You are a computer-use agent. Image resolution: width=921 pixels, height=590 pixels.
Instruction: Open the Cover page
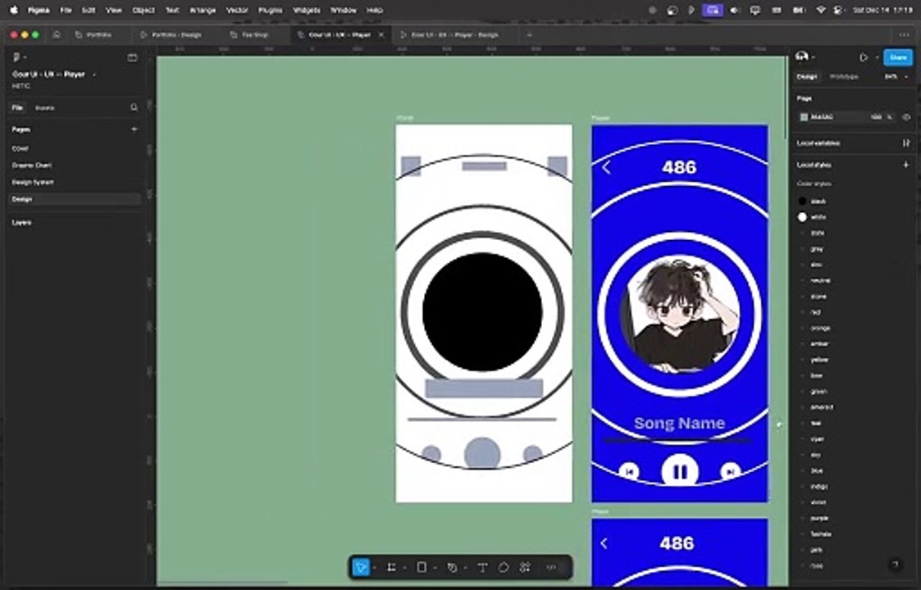[20, 148]
